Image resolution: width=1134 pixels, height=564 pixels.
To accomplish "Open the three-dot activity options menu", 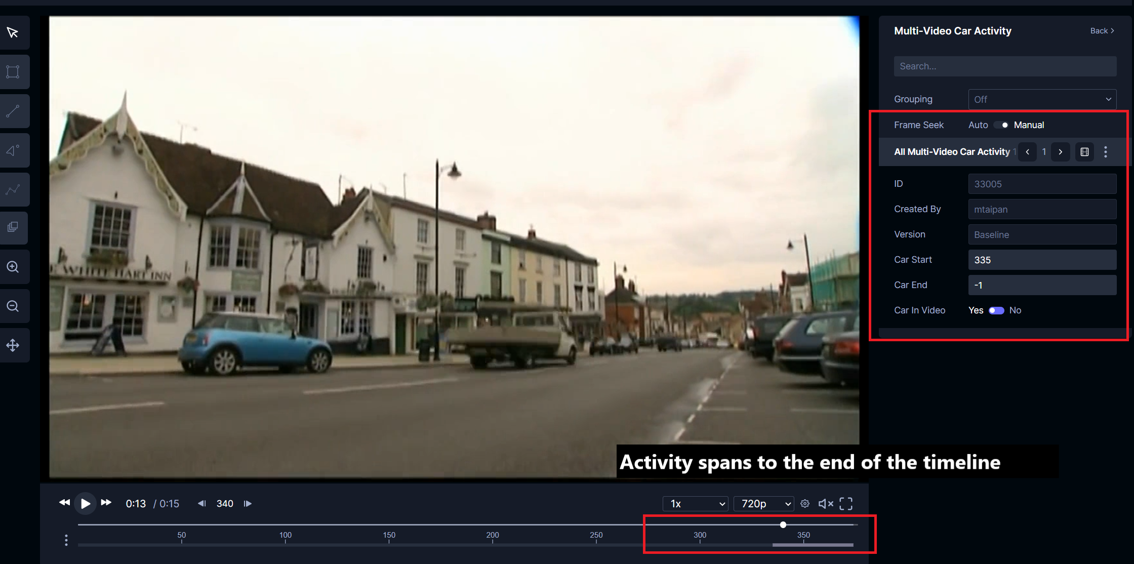I will pyautogui.click(x=1106, y=152).
